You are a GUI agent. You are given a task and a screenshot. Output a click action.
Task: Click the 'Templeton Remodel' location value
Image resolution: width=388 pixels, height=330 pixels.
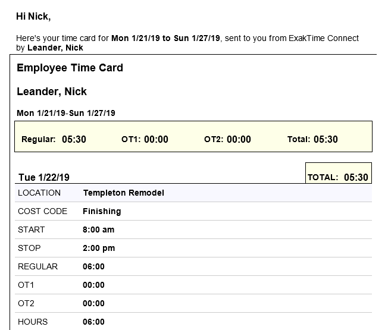pos(123,193)
